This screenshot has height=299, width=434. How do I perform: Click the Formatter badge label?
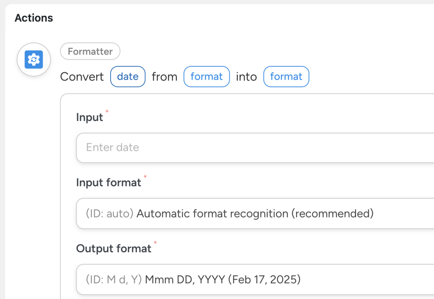tap(90, 52)
